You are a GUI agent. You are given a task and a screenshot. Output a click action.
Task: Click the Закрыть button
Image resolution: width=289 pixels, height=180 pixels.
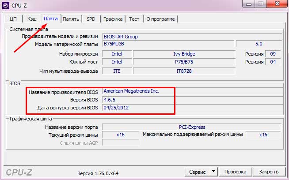(269, 172)
